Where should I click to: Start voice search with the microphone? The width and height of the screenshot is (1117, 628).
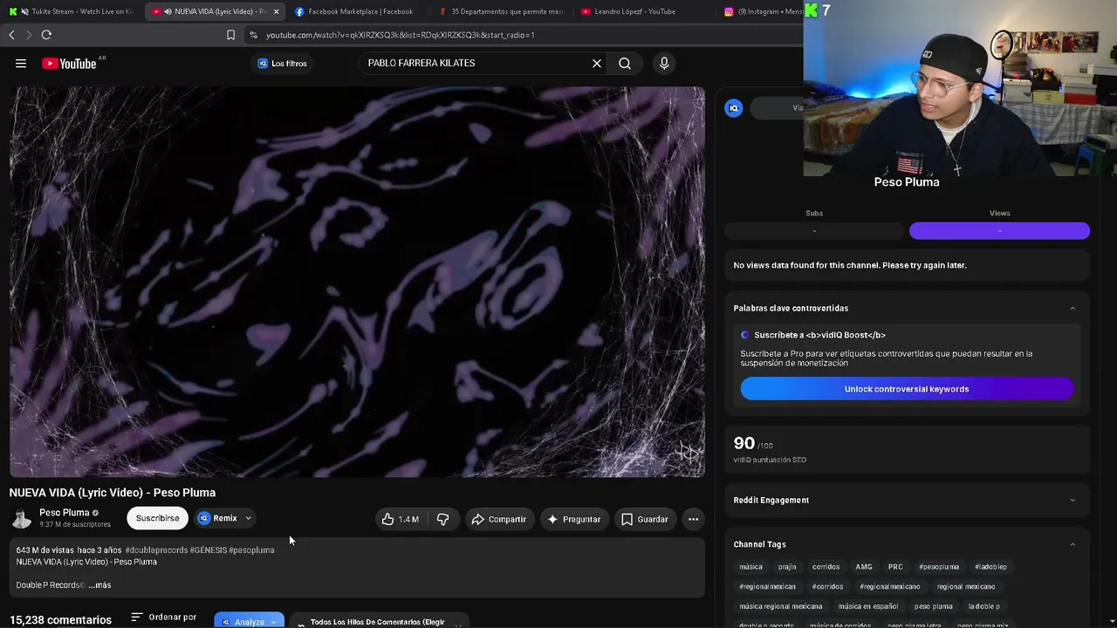(664, 63)
